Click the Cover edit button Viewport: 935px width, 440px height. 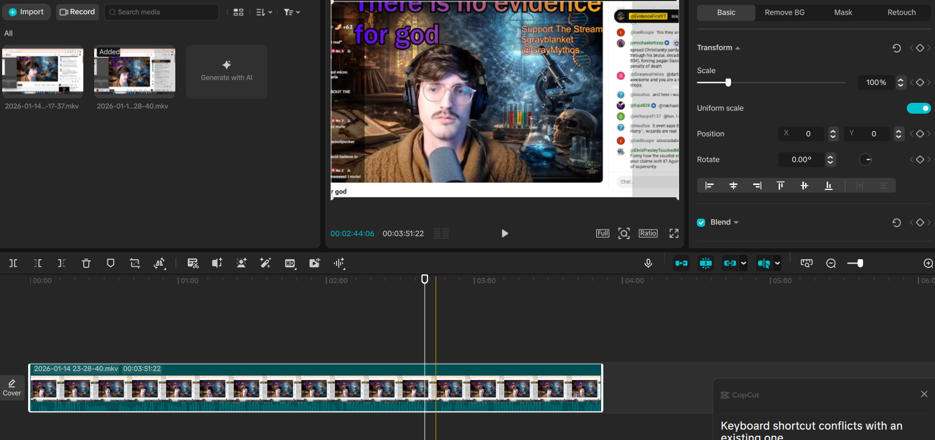click(12, 388)
